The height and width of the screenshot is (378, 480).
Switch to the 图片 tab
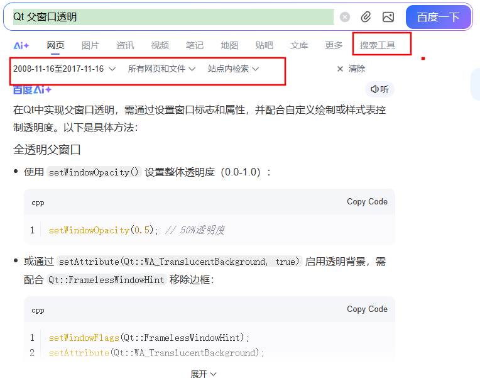point(90,45)
